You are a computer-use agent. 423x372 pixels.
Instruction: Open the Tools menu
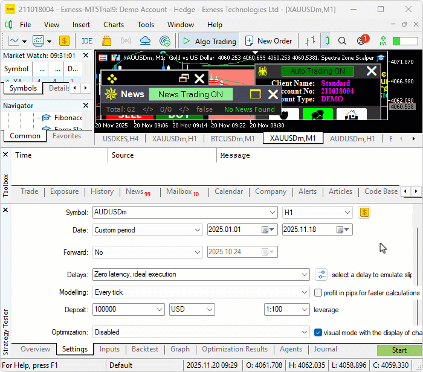point(146,25)
